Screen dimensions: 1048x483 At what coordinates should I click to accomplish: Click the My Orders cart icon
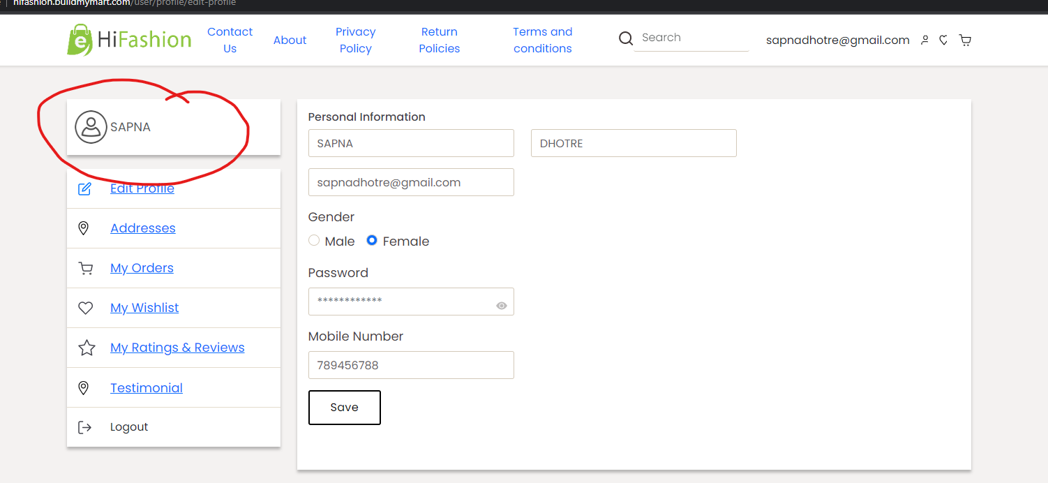click(x=86, y=268)
